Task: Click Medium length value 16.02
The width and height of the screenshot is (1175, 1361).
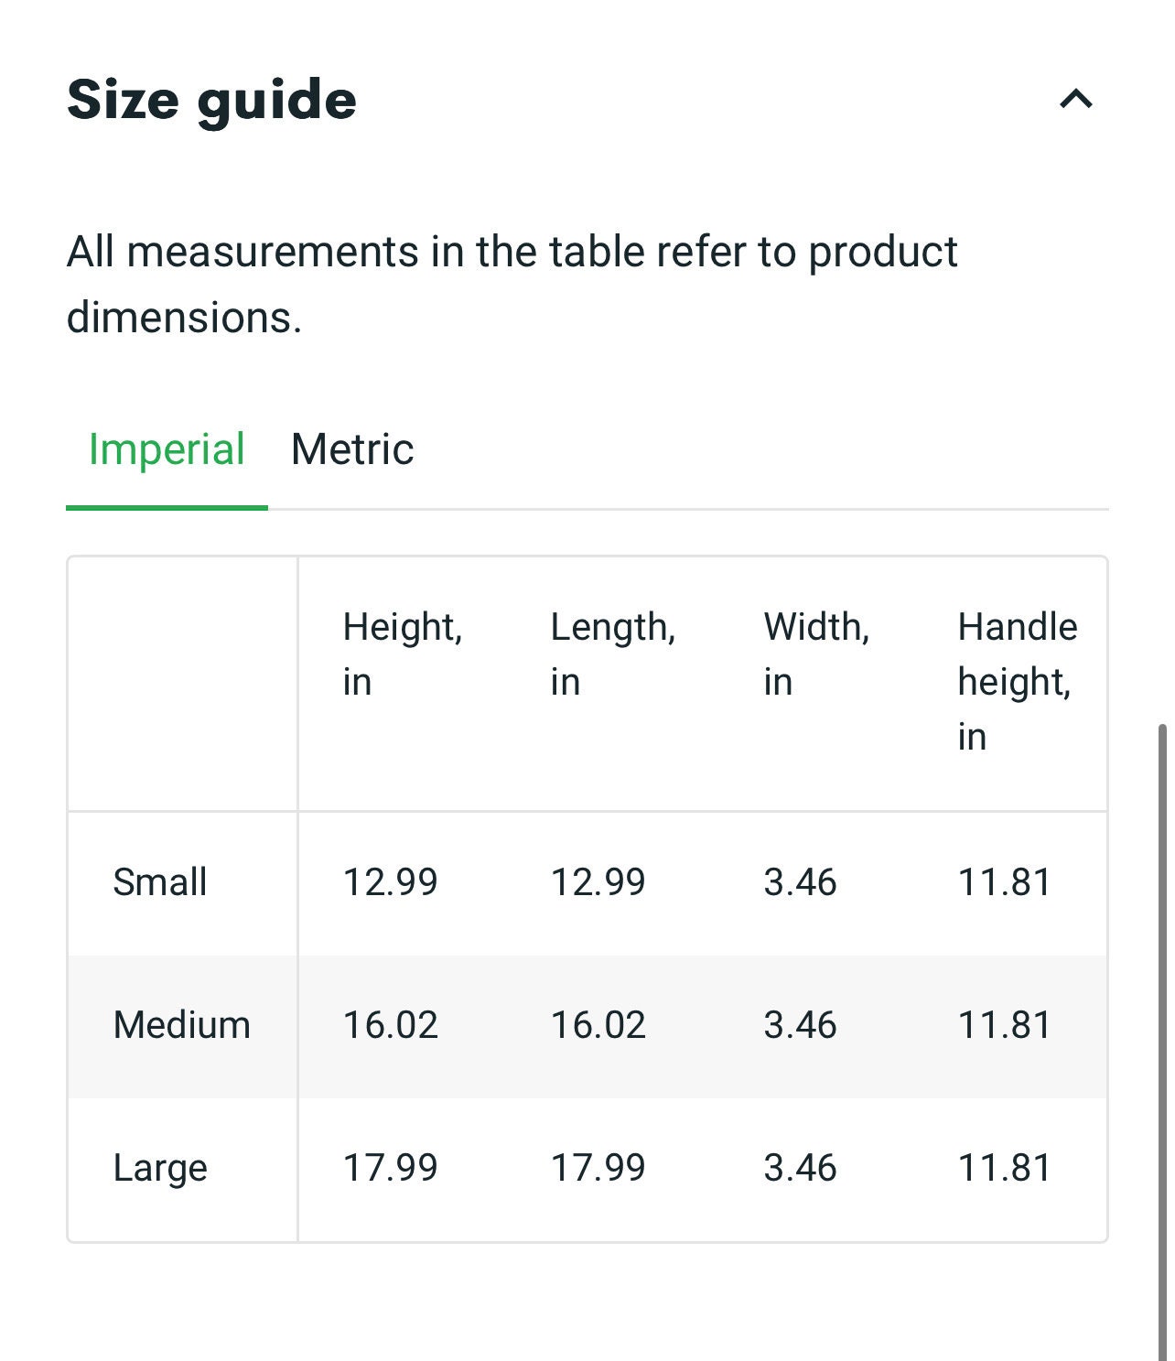Action: click(598, 1025)
